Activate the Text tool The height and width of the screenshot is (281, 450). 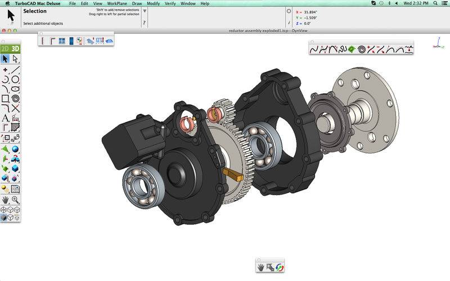click(5, 117)
